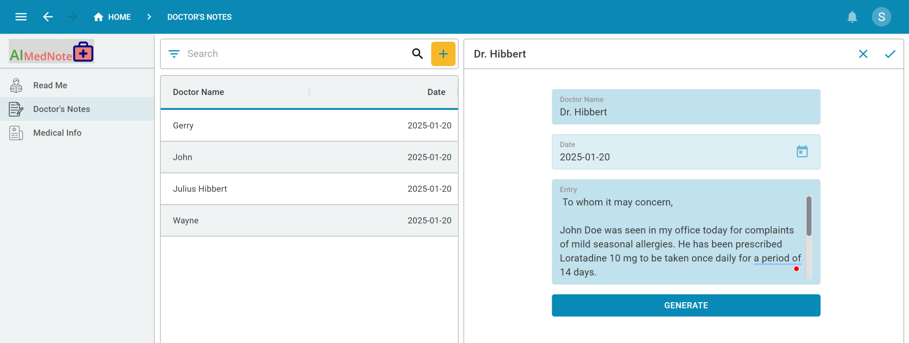Open the date picker calendar icon
This screenshot has height=343, width=909.
tap(802, 152)
